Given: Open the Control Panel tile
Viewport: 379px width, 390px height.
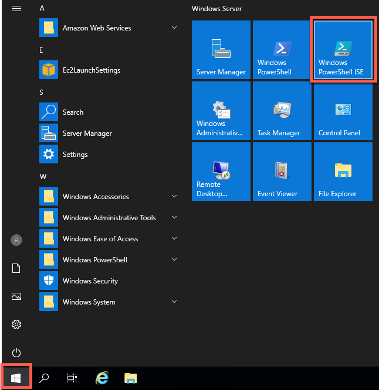Looking at the screenshot, I should pos(343,111).
